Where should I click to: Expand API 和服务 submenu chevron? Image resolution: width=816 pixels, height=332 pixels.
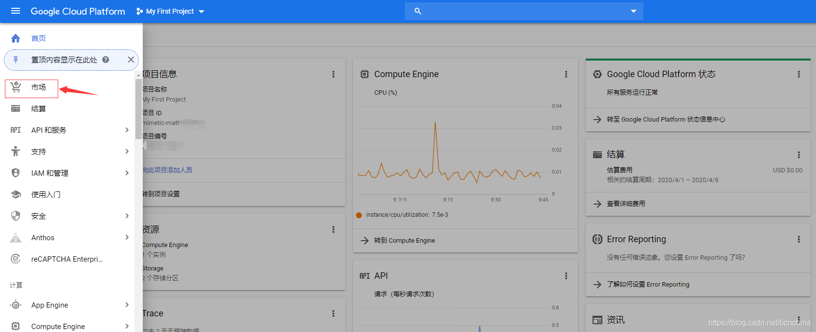click(127, 130)
